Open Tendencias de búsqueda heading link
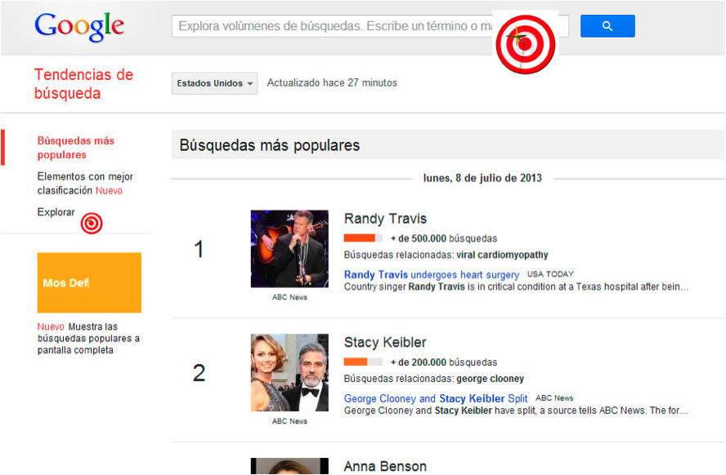 click(x=83, y=84)
